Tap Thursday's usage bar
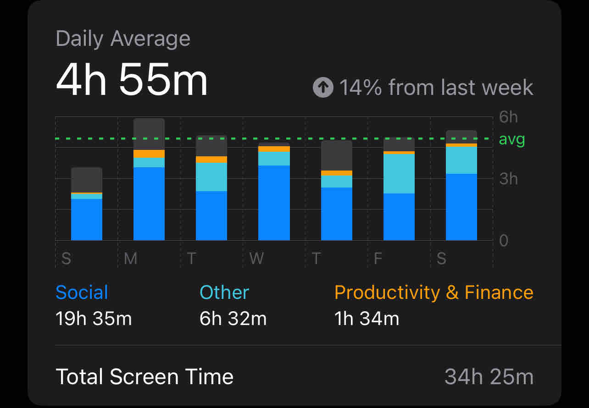 (337, 191)
